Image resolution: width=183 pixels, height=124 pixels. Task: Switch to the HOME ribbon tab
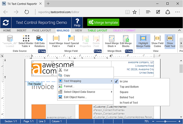point(7,31)
